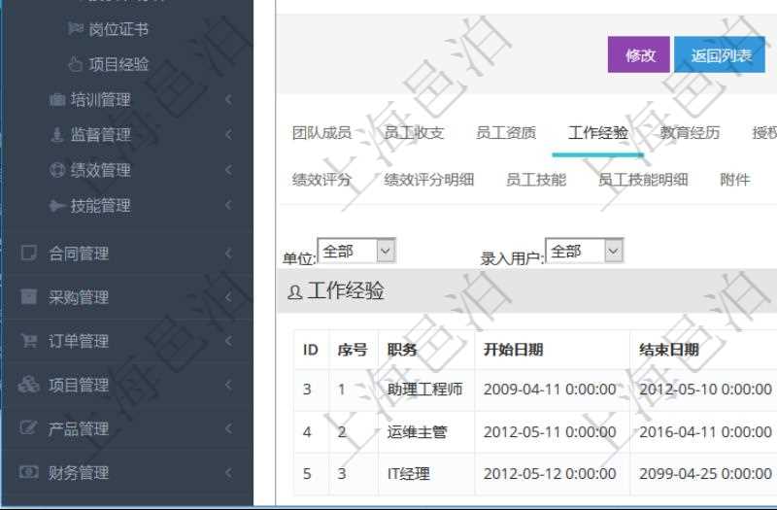Click the note icon beside 合同管理
The height and width of the screenshot is (510, 777).
[x=28, y=253]
